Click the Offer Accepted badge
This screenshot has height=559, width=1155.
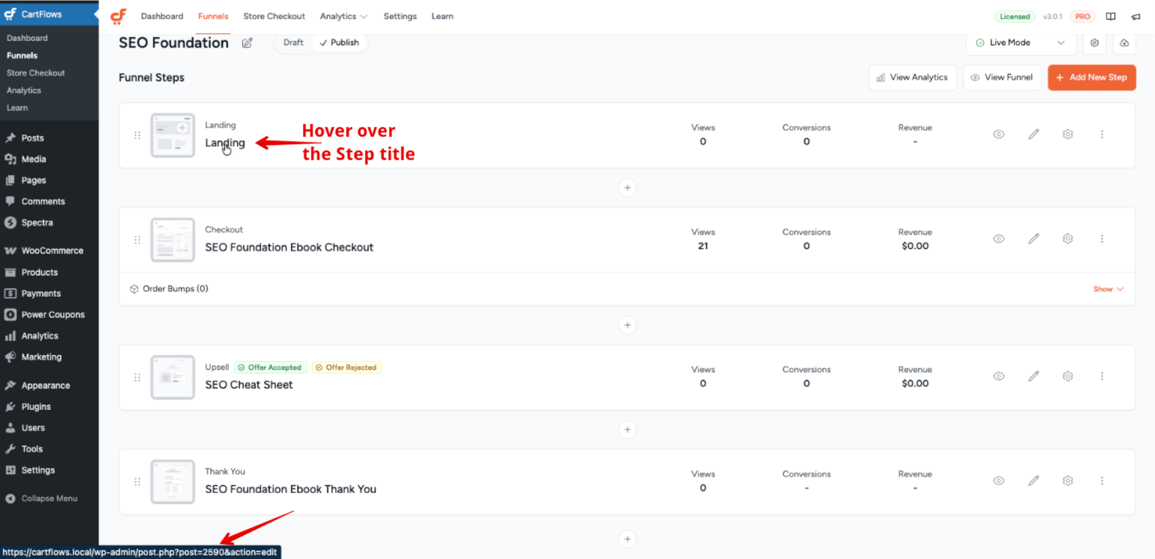point(271,368)
